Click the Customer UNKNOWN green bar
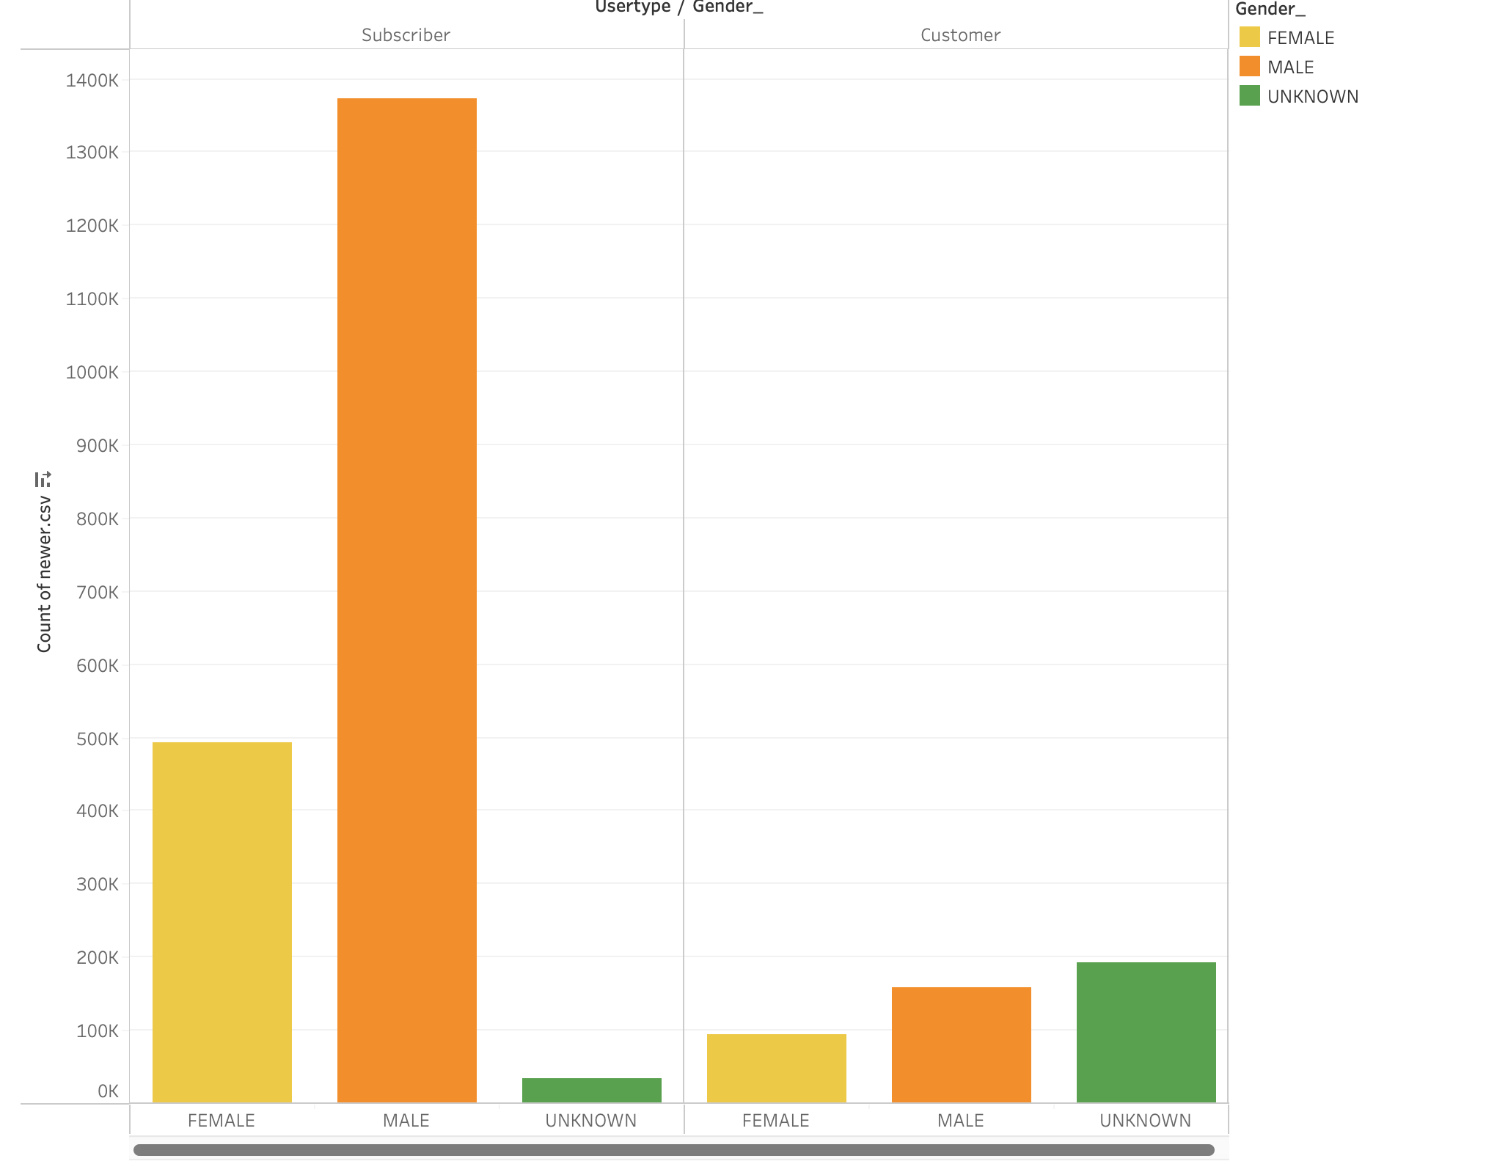The image size is (1486, 1175). point(1146,1032)
